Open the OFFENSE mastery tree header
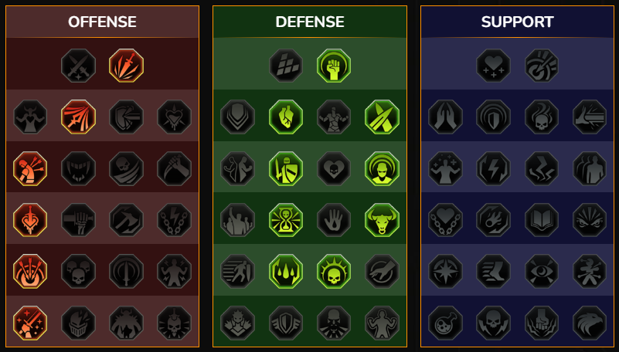The width and height of the screenshot is (619, 352). (x=102, y=22)
